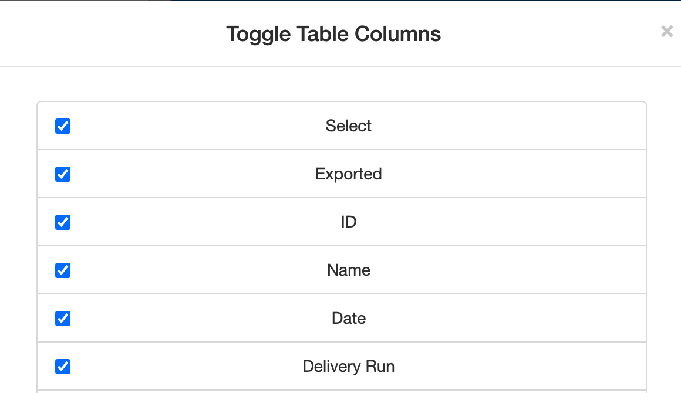Click the "Date" label text

tap(348, 319)
